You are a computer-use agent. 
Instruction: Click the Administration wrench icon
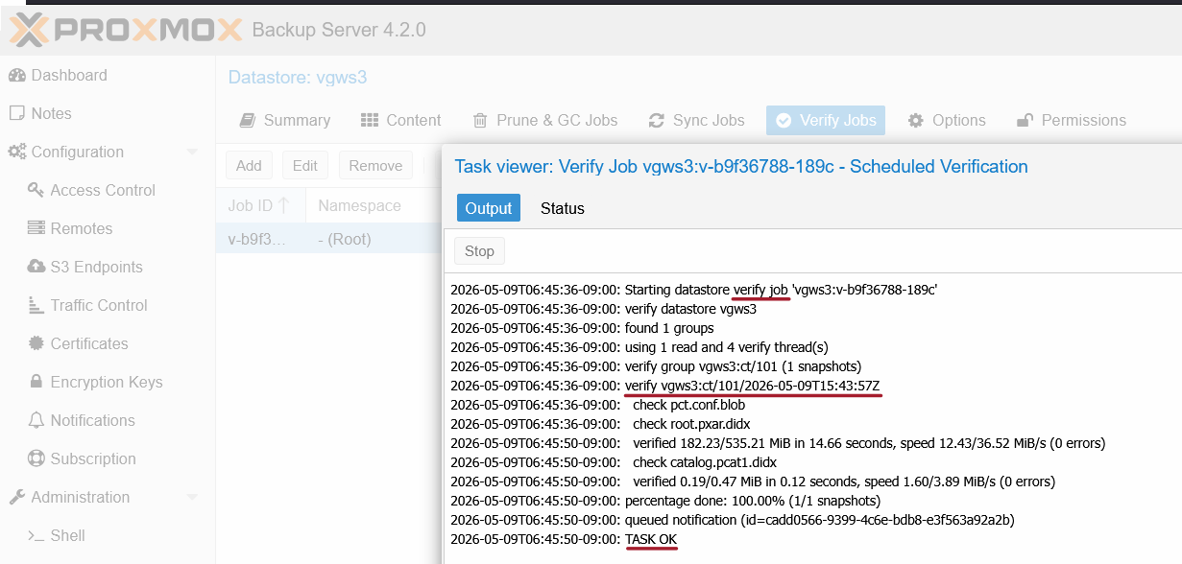coord(17,497)
